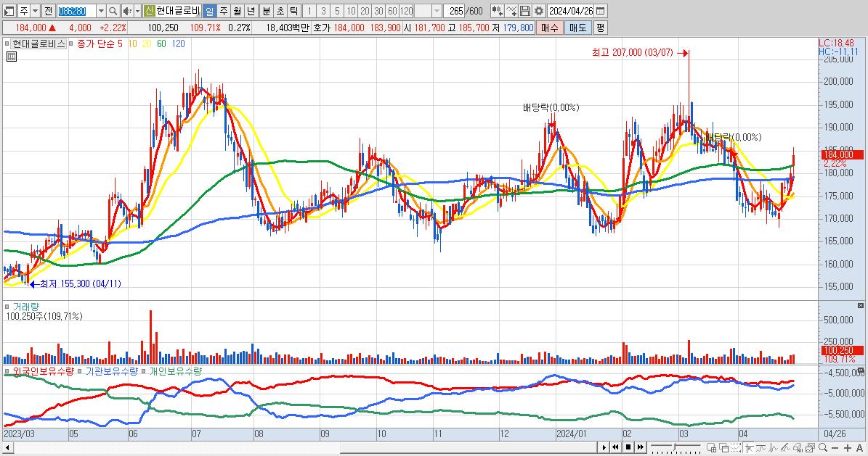
Task: Click the 외국인보유수량 legend label
Action: click(x=43, y=371)
